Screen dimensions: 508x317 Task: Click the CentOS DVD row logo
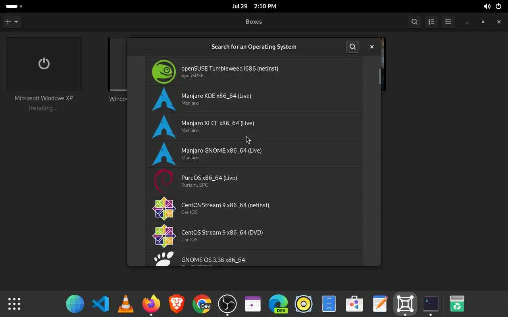click(164, 236)
